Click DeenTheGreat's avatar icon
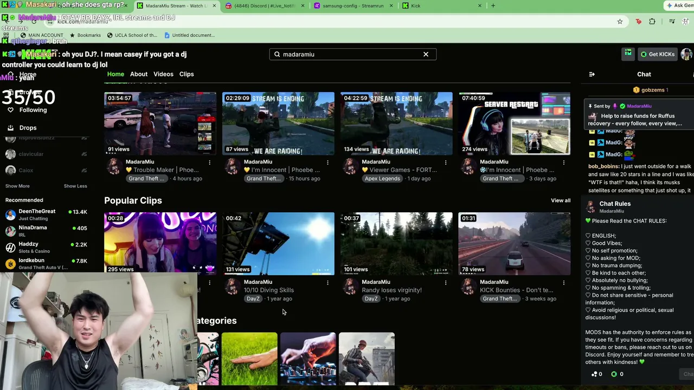Image resolution: width=694 pixels, height=390 pixels. (x=10, y=214)
